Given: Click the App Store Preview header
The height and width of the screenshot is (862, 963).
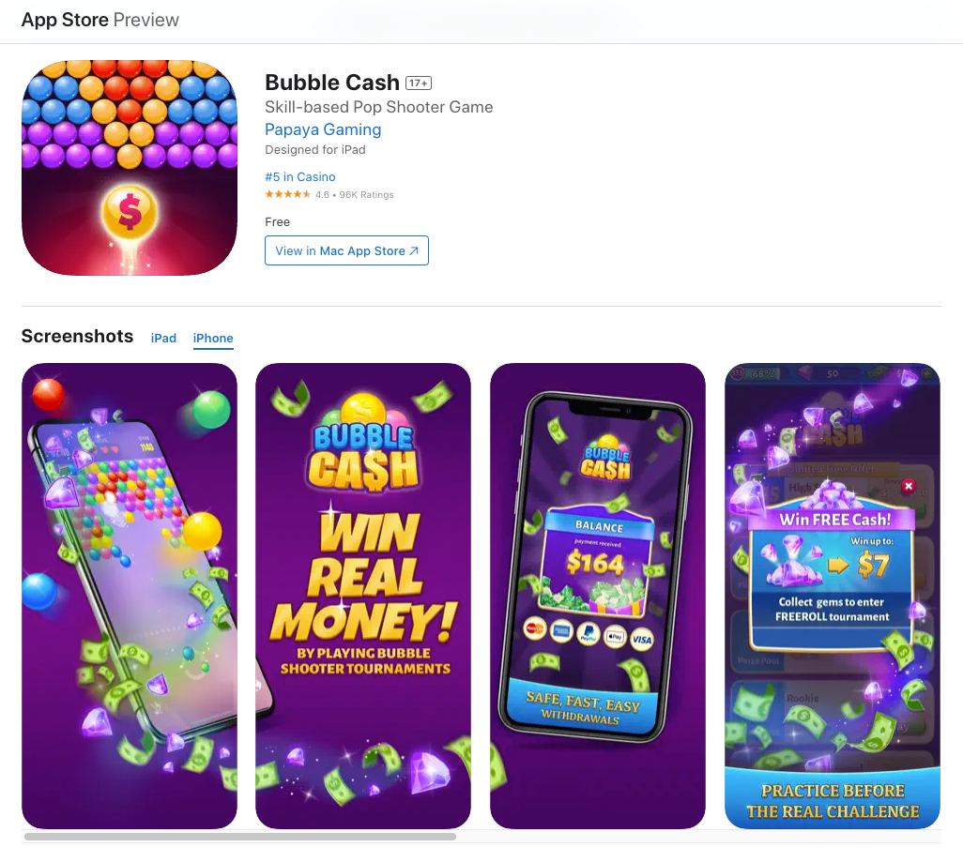Looking at the screenshot, I should click(100, 20).
